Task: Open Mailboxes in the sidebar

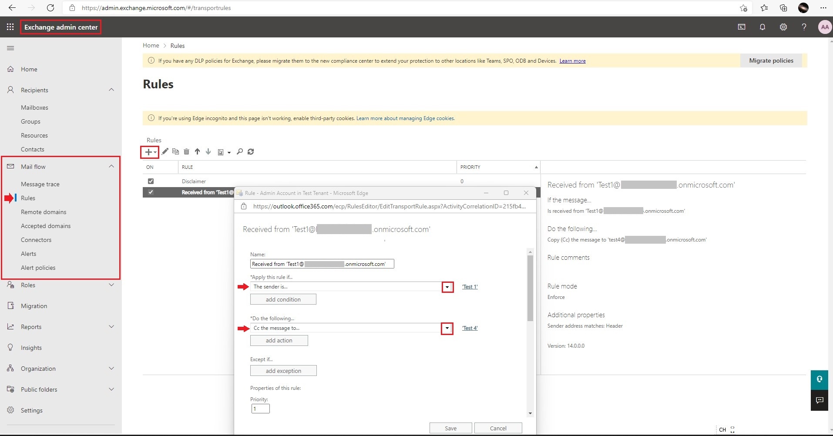Action: click(34, 107)
